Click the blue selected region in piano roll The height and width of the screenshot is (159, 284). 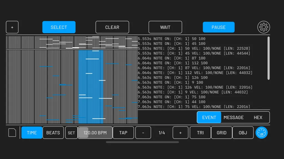pos(91,87)
